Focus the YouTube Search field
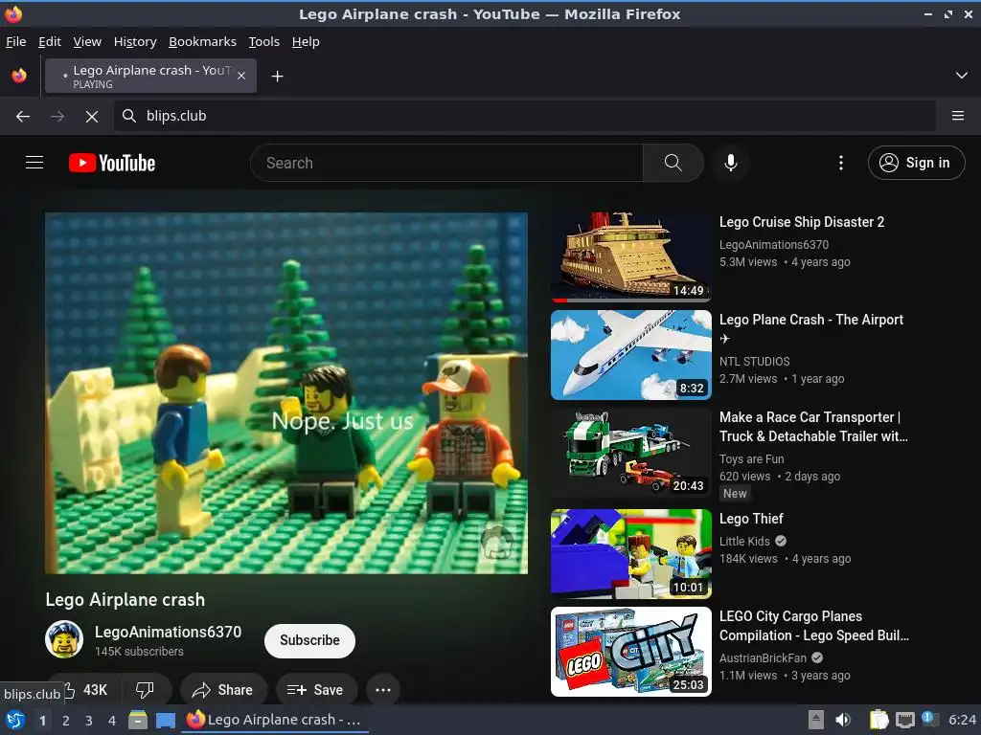This screenshot has height=735, width=981. pyautogui.click(x=446, y=163)
